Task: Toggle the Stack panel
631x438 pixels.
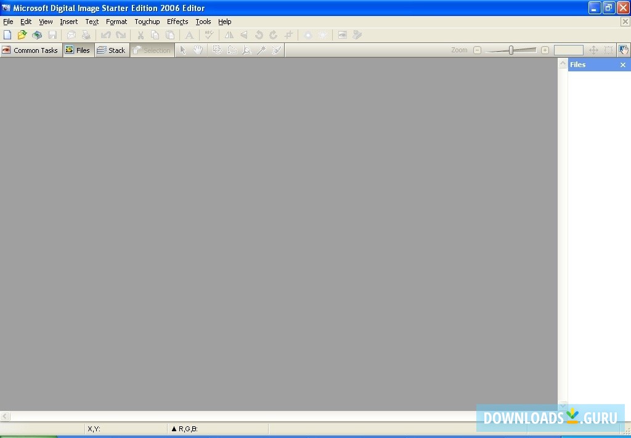Action: (112, 50)
